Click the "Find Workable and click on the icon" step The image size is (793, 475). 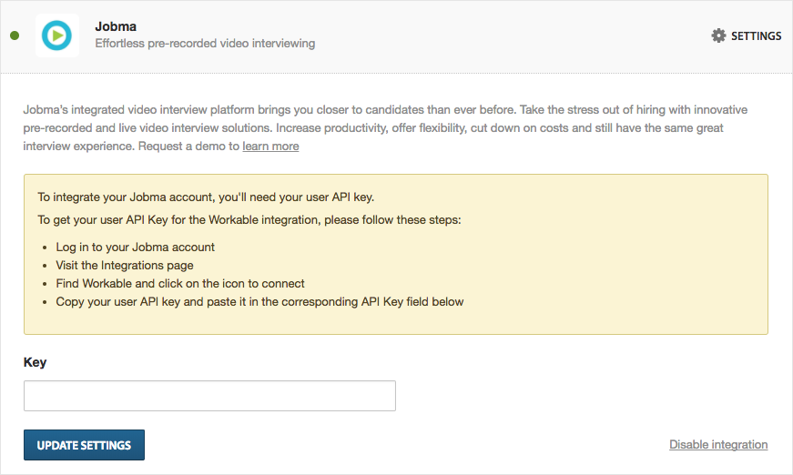[180, 284]
